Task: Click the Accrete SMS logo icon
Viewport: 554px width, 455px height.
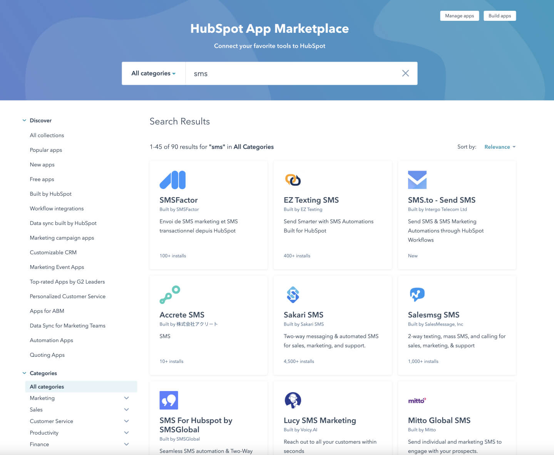Action: [170, 295]
